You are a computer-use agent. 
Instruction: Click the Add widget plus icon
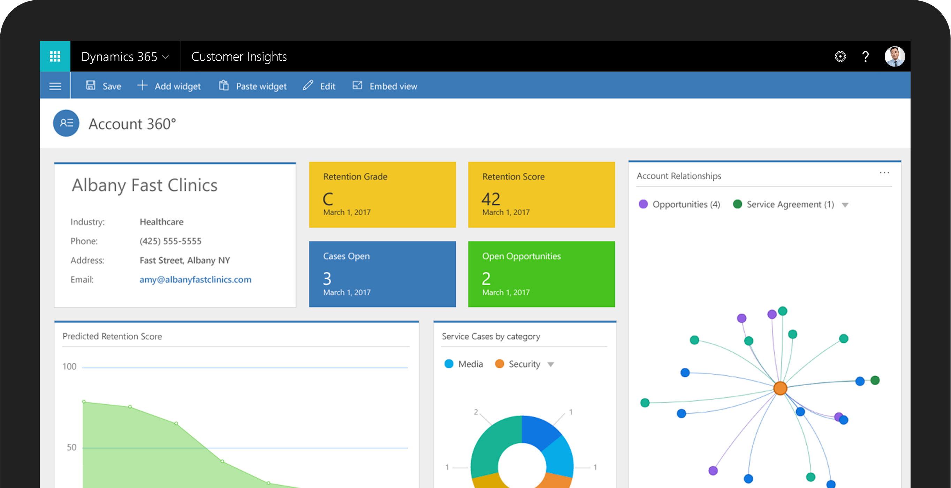point(142,85)
